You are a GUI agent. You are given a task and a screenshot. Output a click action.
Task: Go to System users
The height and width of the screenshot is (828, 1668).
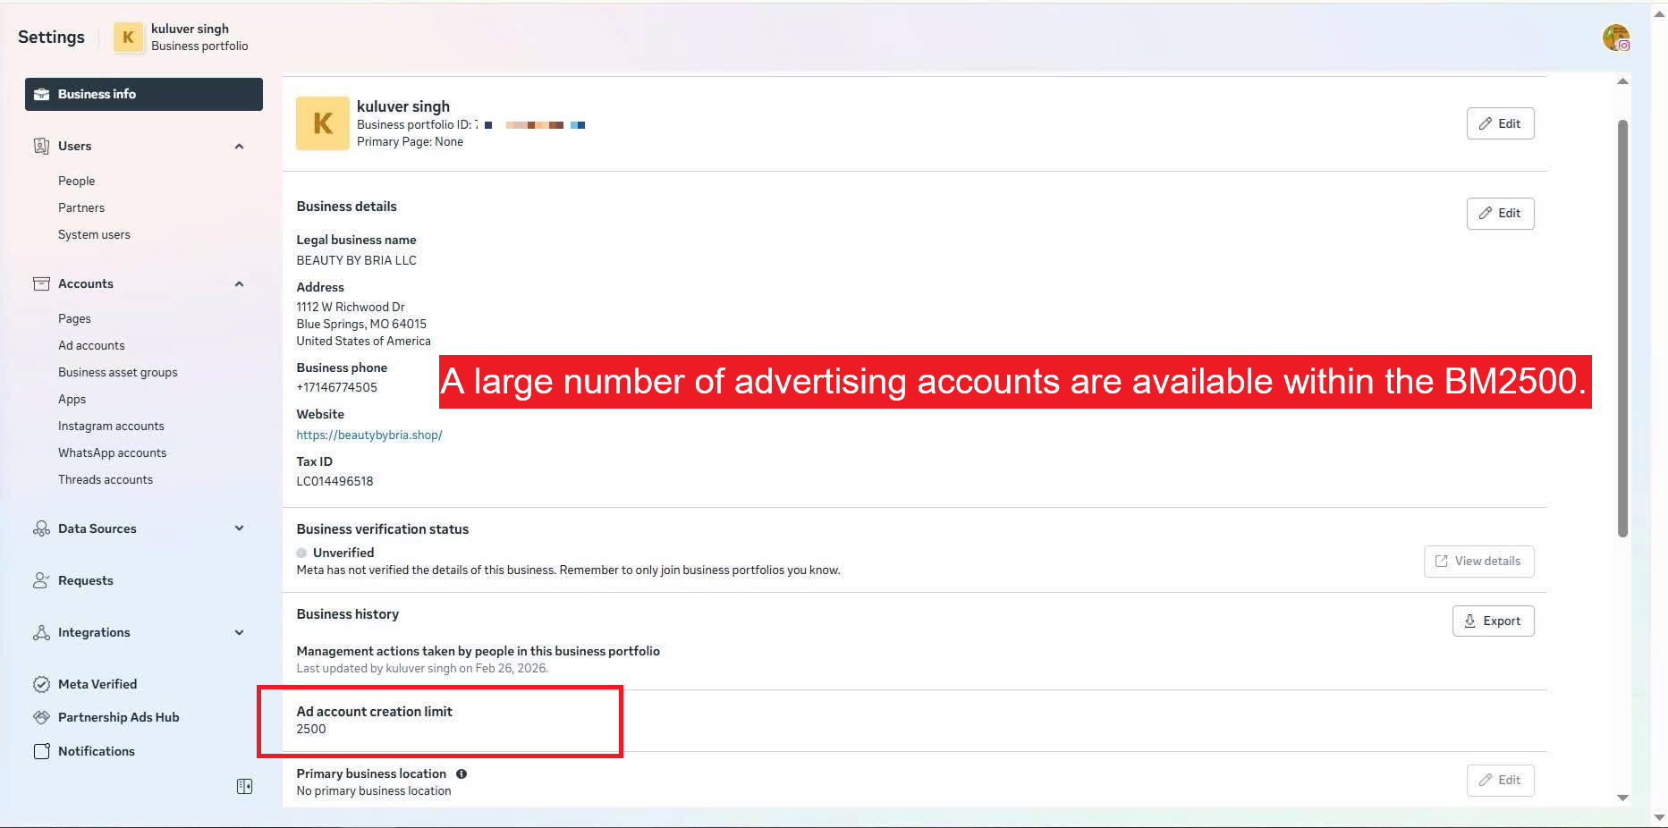pos(94,234)
